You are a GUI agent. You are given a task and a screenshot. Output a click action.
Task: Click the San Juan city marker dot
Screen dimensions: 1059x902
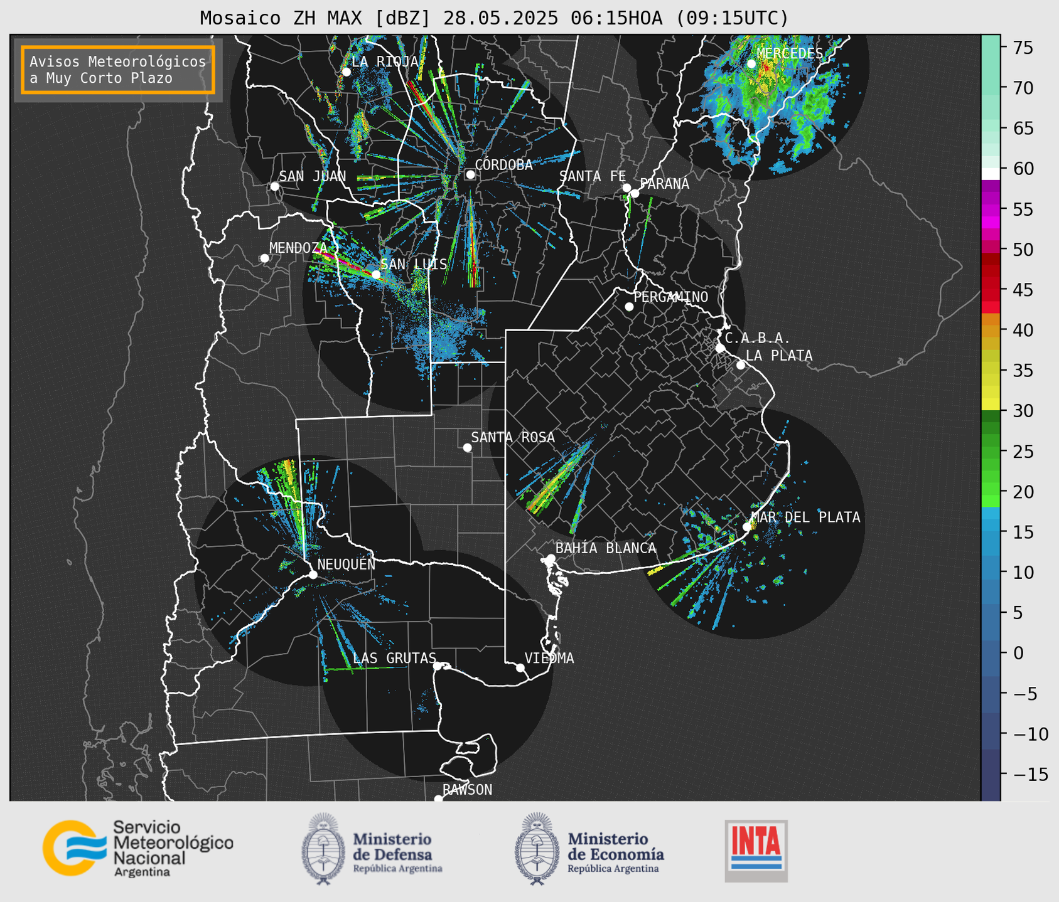(274, 186)
